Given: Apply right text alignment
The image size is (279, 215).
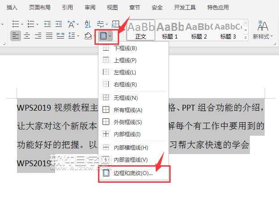Looking at the screenshot, I should (38, 36).
